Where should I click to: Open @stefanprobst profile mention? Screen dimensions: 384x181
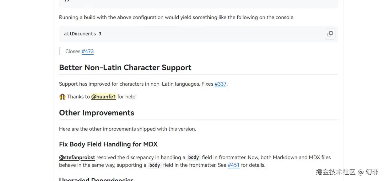click(77, 157)
